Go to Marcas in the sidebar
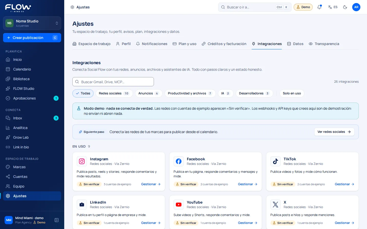Viewport: 367px width, 229px height. pyautogui.click(x=32, y=167)
